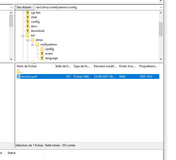
Task: Click the 0644 permissions cell
Action: [122, 77]
